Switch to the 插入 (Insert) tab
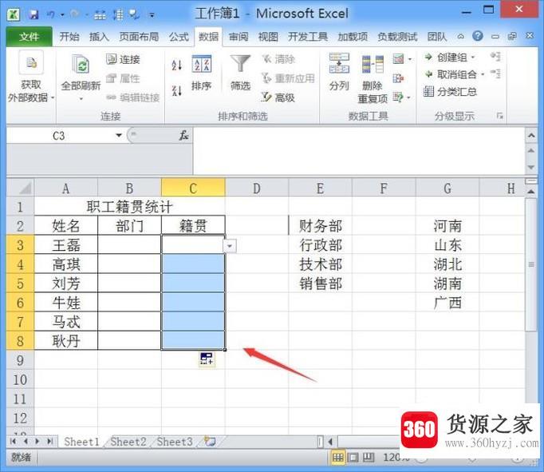Screen dimensions: 544x472 click(x=99, y=37)
